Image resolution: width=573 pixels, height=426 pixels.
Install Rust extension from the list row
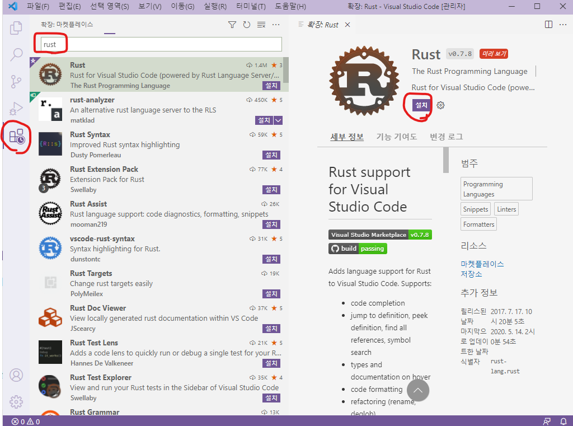click(271, 86)
